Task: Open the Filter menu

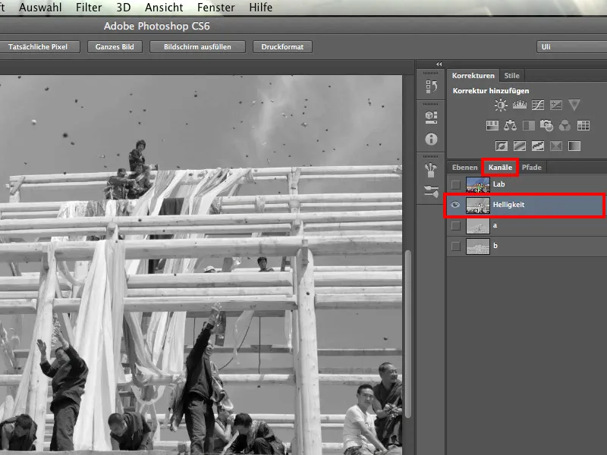Action: 89,8
